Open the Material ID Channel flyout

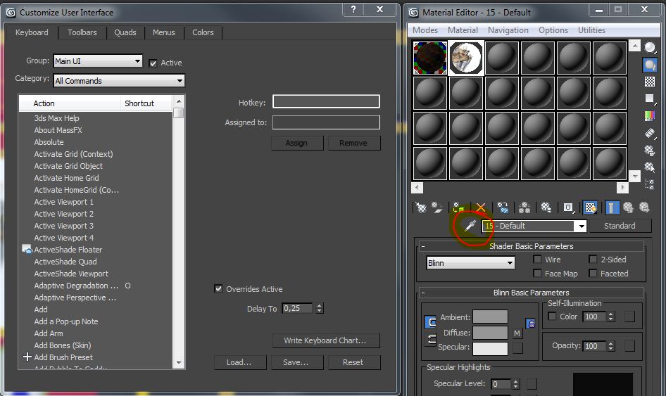568,207
